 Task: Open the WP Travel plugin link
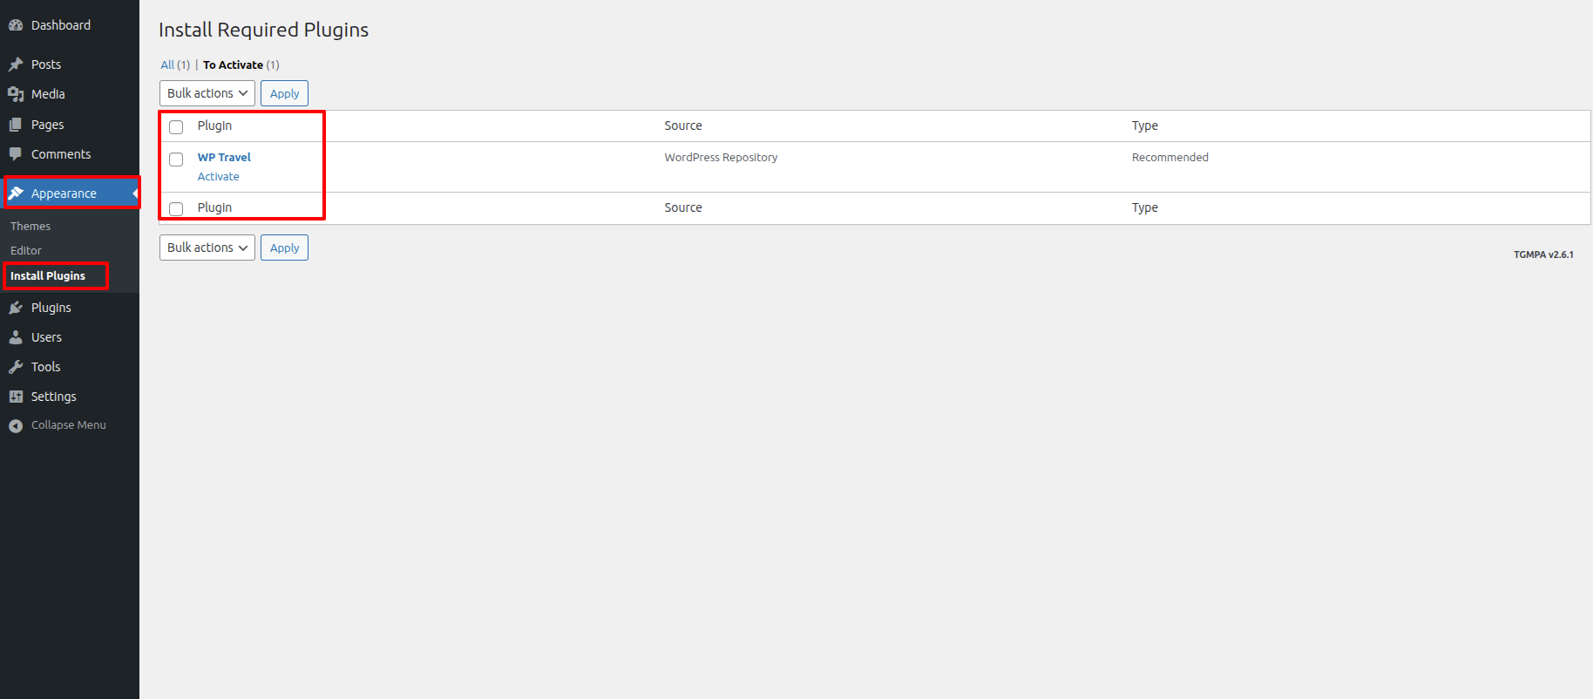click(224, 158)
